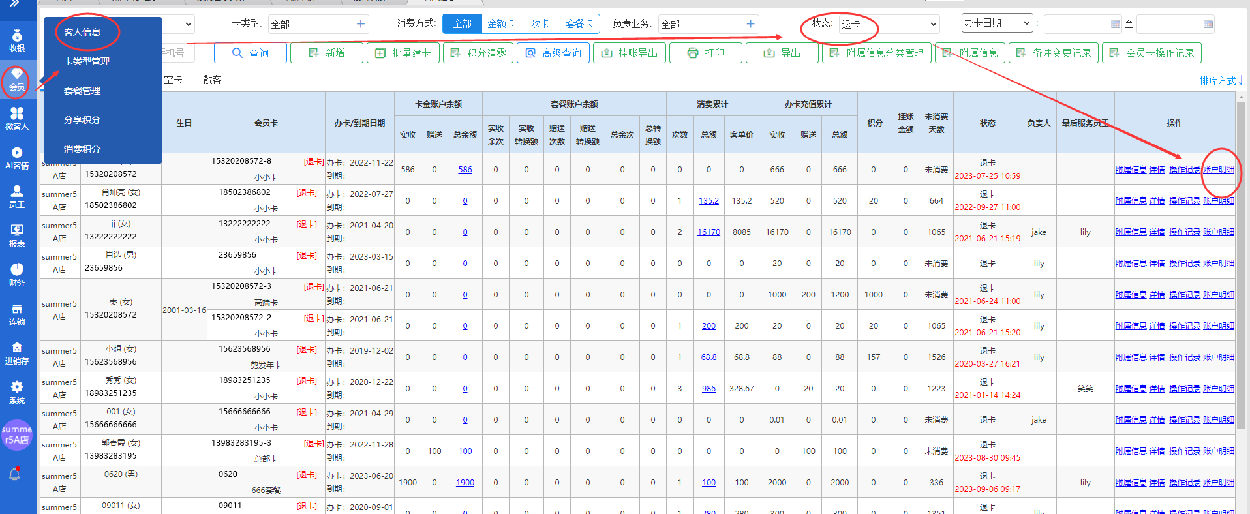The width and height of the screenshot is (1250, 514).
Task: Click plus icon in 卡类型 field
Action: coord(361,24)
